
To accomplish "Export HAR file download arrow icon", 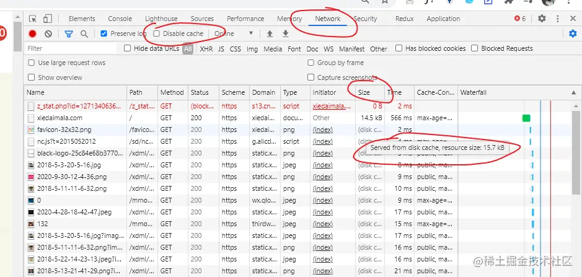I will (x=286, y=34).
